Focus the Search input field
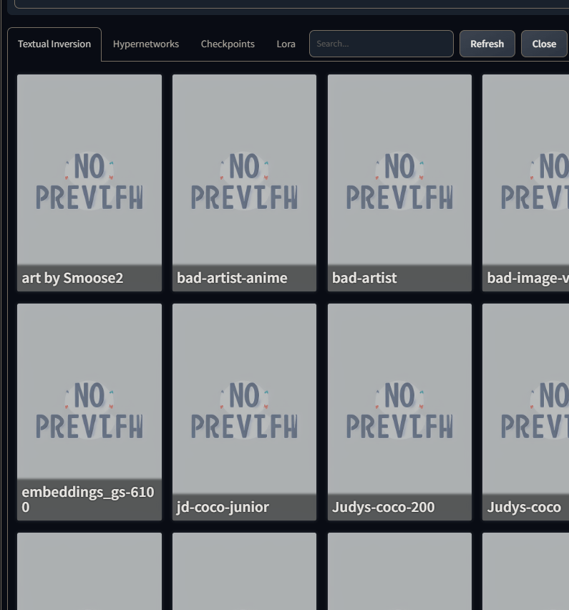Screen dimensions: 569x610 (381, 44)
